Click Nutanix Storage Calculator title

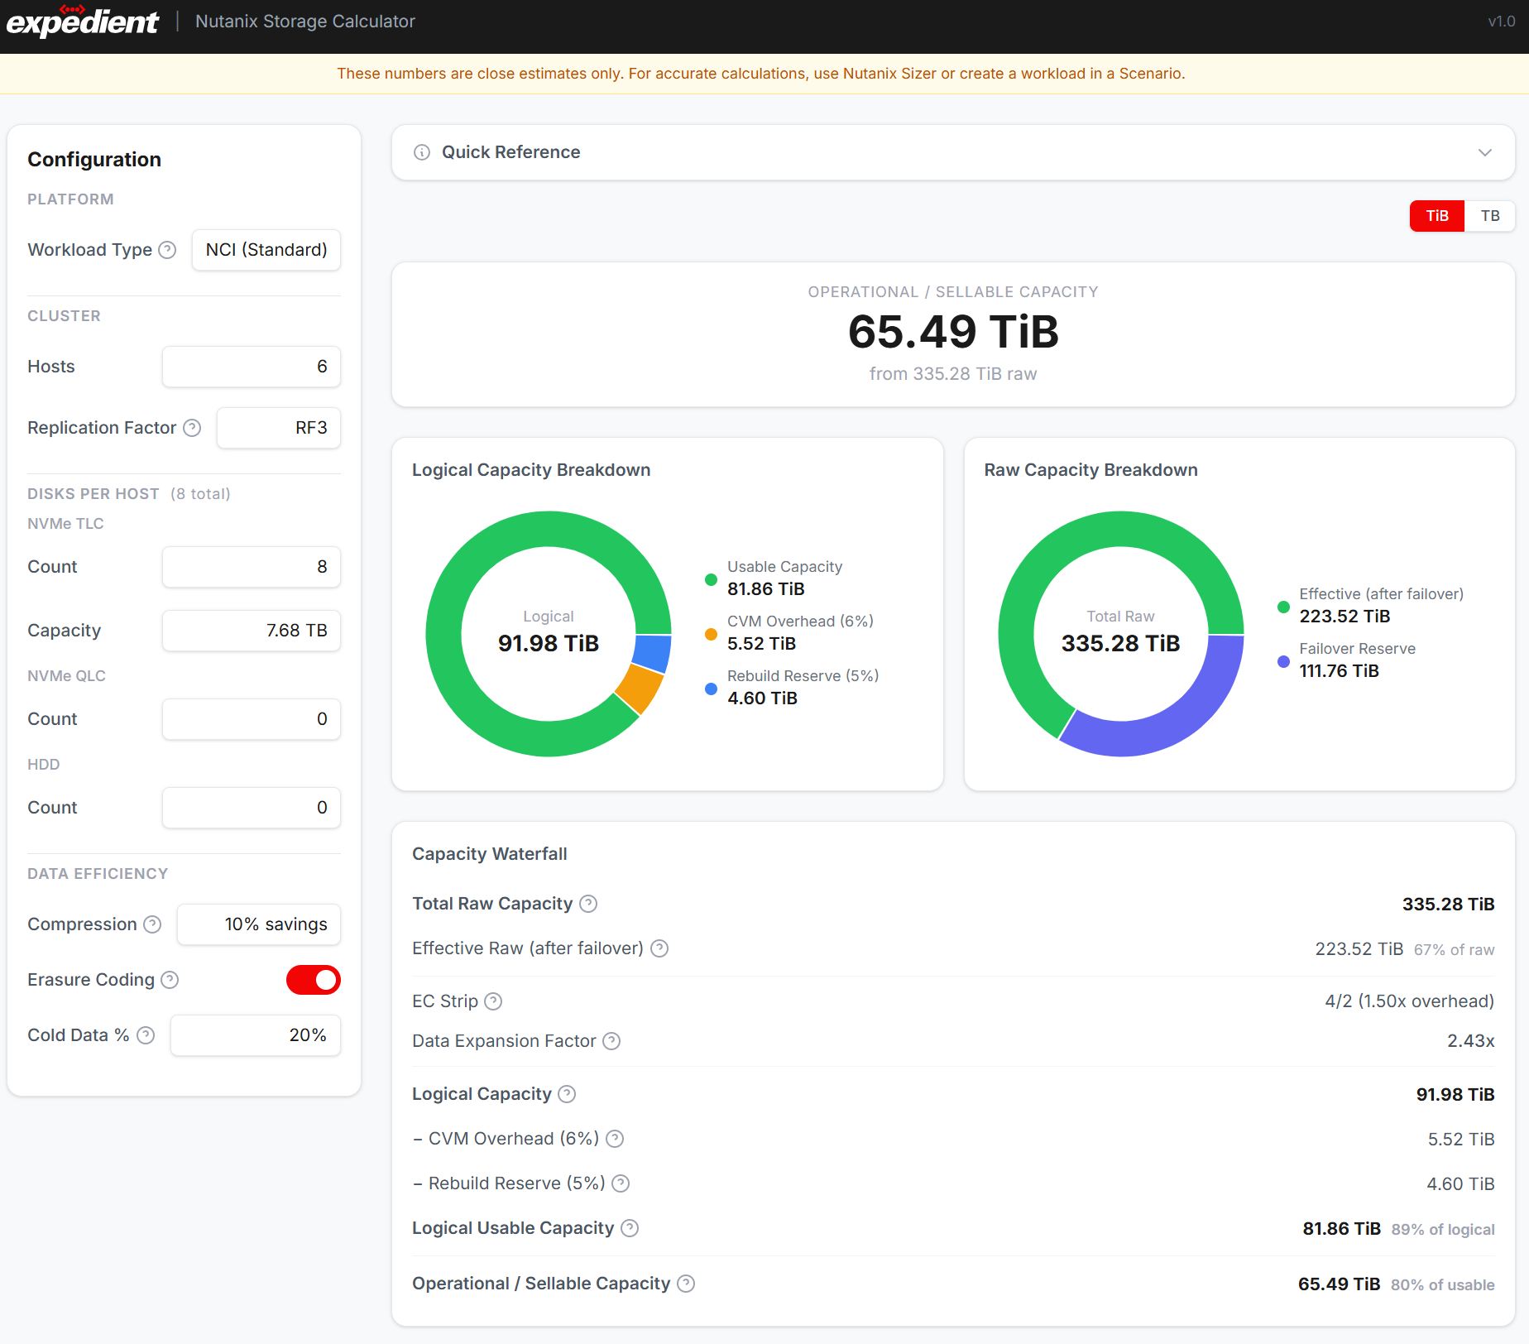(x=305, y=22)
